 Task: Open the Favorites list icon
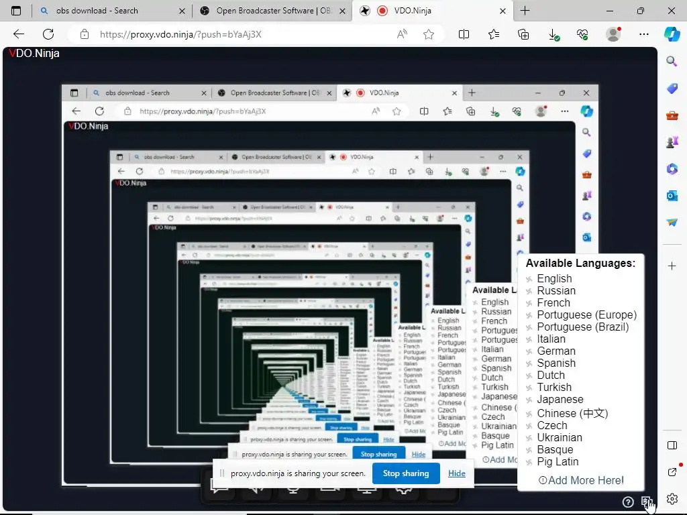(494, 34)
